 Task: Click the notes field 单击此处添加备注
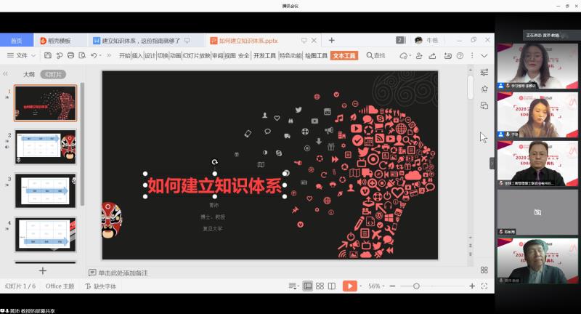(123, 273)
